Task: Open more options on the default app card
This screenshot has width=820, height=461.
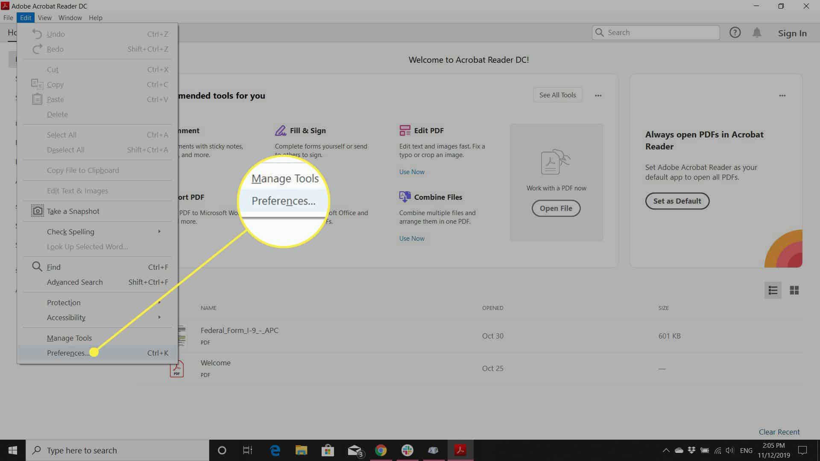Action: click(782, 96)
